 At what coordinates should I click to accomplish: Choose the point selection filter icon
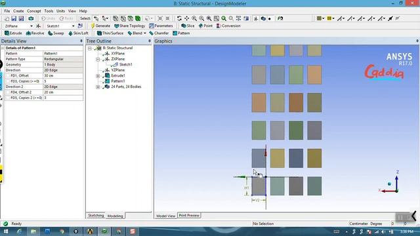tap(115, 18)
